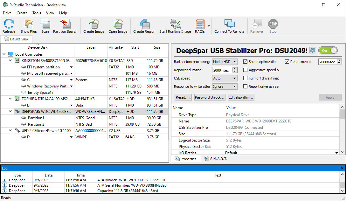The image size is (346, 201).
Task: Click the Read timeout value field
Action: click(328, 62)
